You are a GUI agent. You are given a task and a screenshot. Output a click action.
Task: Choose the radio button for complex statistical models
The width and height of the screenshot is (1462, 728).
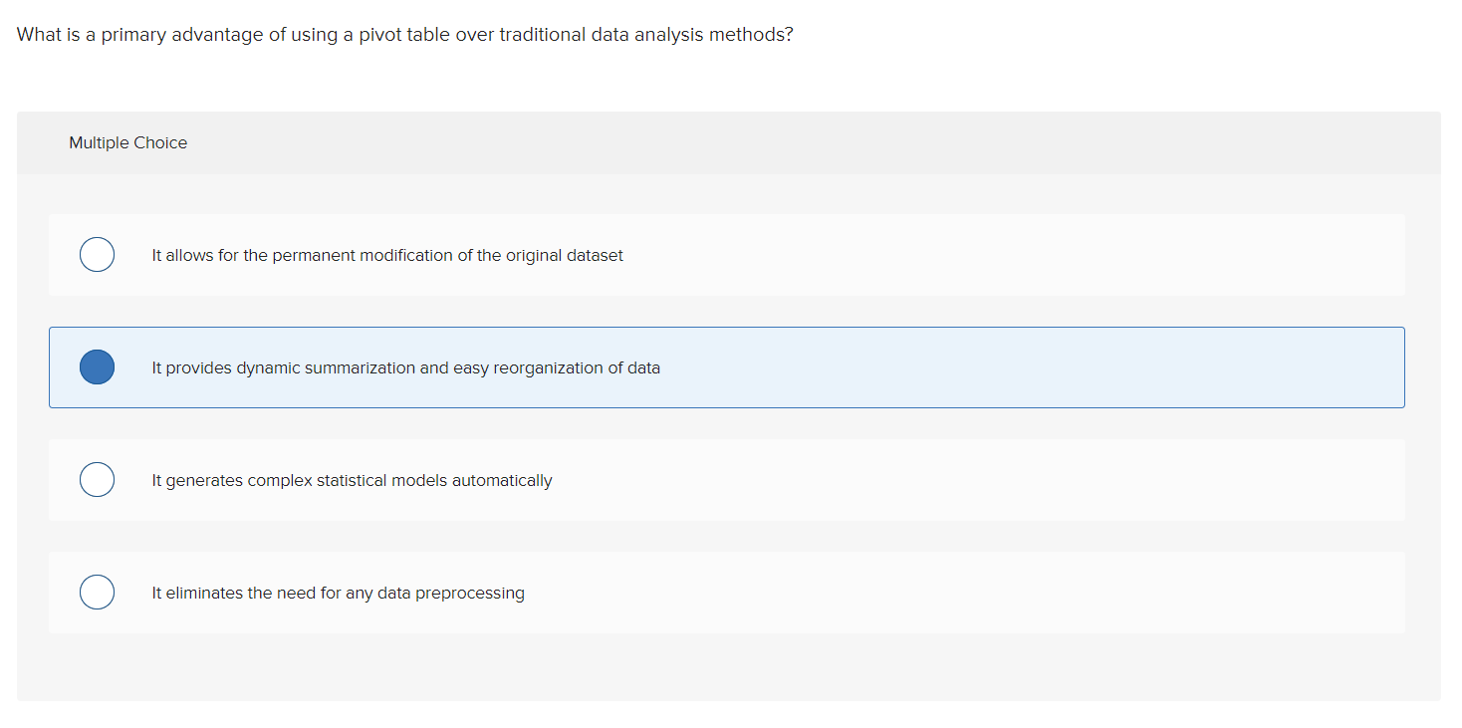[x=97, y=480]
